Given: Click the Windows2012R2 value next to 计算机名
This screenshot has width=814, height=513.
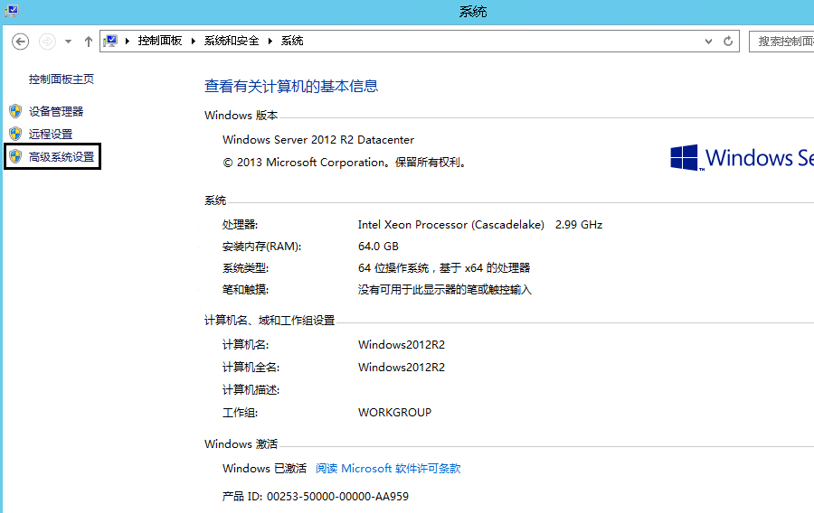Looking at the screenshot, I should coord(402,345).
